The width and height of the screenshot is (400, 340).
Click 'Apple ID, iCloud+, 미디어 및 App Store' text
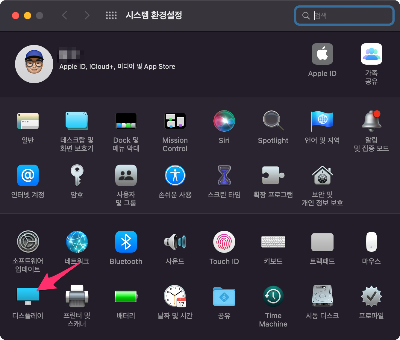117,66
